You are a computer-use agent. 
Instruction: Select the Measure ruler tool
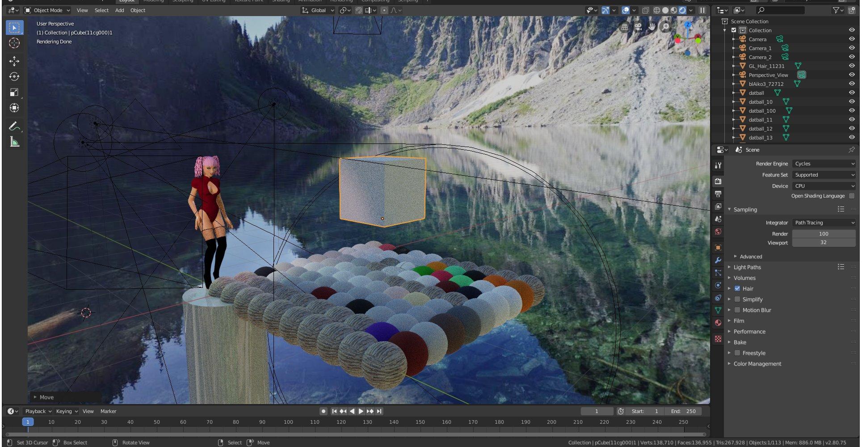click(x=14, y=142)
